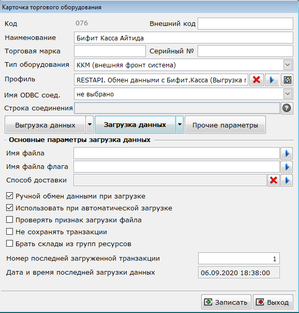Browse for Имя файла флага using blue arrow

pyautogui.click(x=287, y=167)
